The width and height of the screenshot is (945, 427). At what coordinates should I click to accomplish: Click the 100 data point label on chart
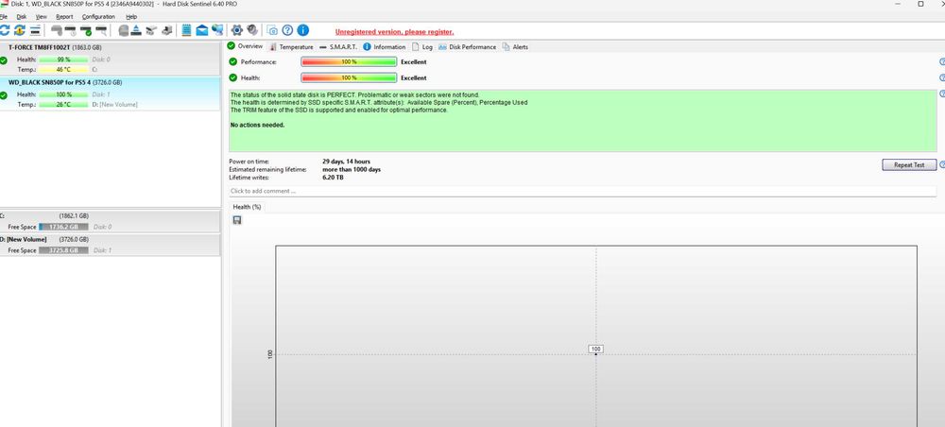click(596, 349)
